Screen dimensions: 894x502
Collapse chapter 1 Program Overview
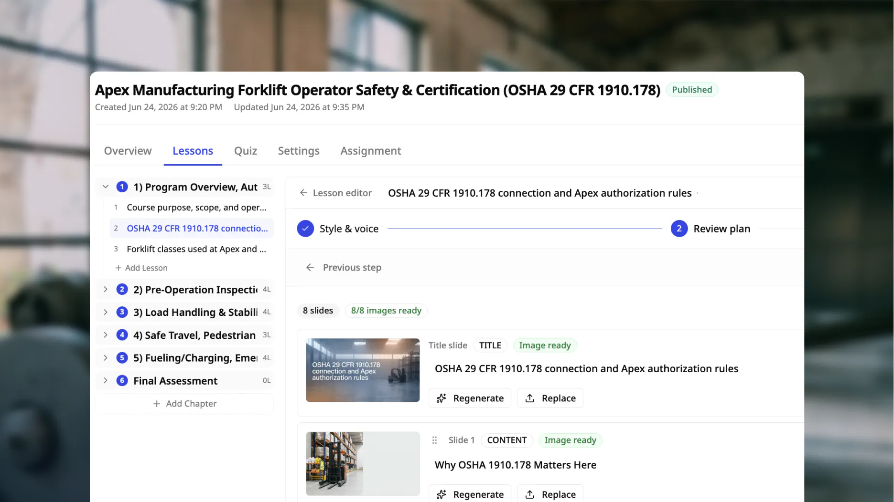[x=106, y=187]
